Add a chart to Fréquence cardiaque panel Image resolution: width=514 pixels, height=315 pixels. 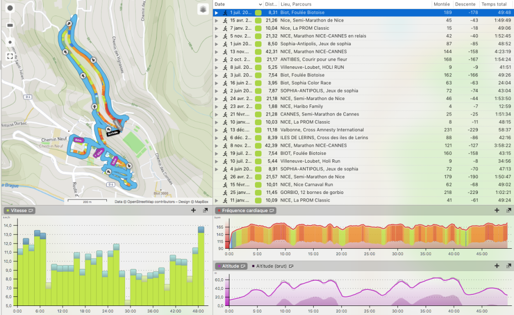(496, 211)
